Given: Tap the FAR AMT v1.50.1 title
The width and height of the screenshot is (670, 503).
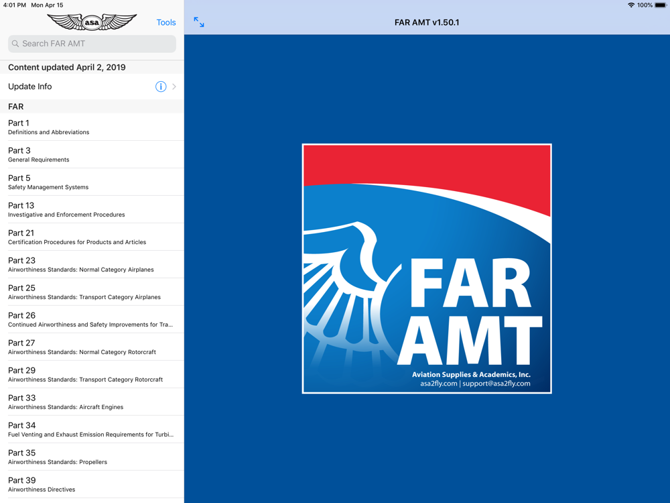Looking at the screenshot, I should (427, 22).
